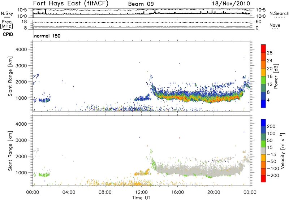Click the -15 label on the Velocity color bar
The image size is (289, 200).
click(272, 154)
